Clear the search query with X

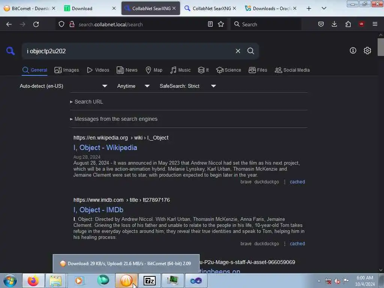238,51
